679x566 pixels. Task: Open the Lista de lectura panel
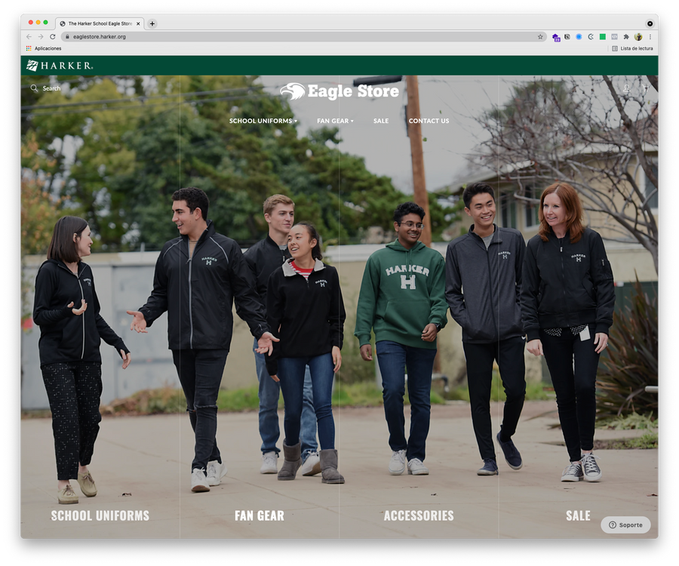[632, 48]
